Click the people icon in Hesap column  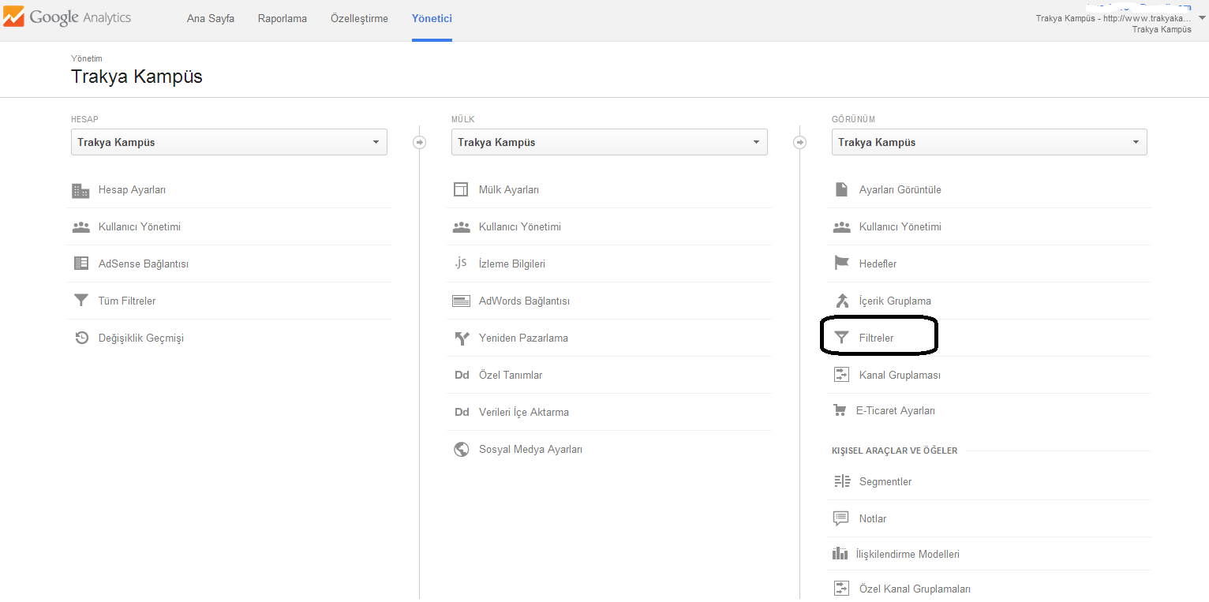point(80,227)
